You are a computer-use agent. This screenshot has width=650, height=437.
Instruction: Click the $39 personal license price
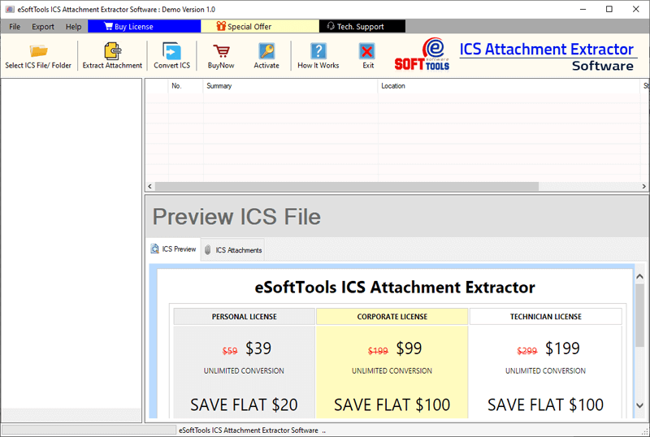[x=258, y=348]
